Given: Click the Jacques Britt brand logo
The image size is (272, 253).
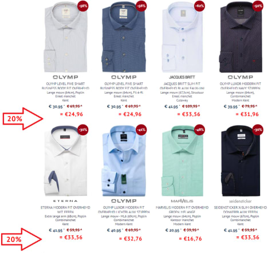Looking at the screenshot, I should point(182,77).
